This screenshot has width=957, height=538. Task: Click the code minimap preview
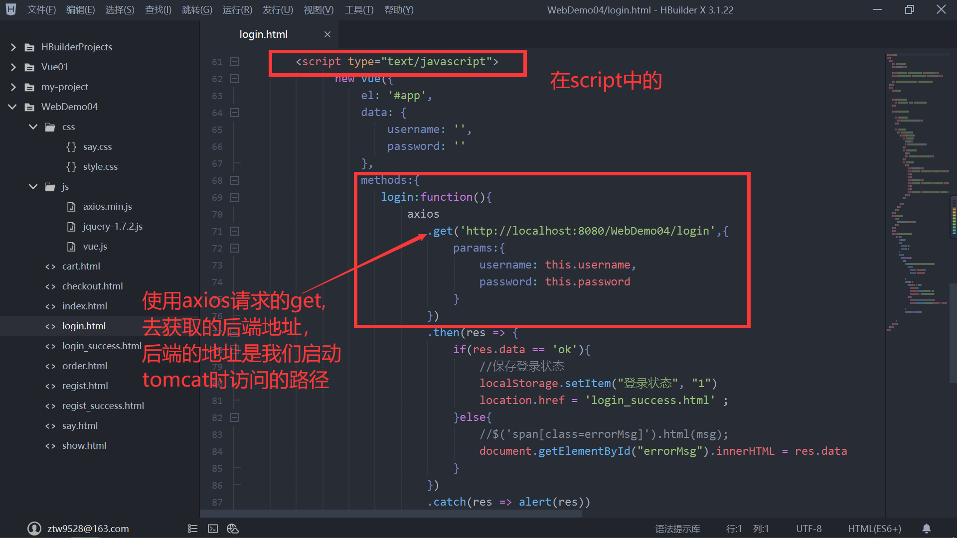[x=917, y=192]
